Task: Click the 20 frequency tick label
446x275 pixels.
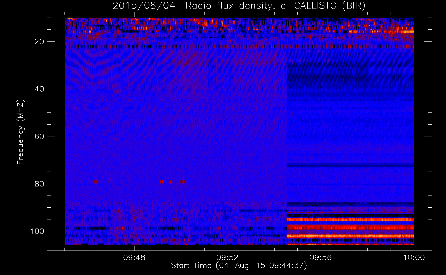Action: pos(39,42)
